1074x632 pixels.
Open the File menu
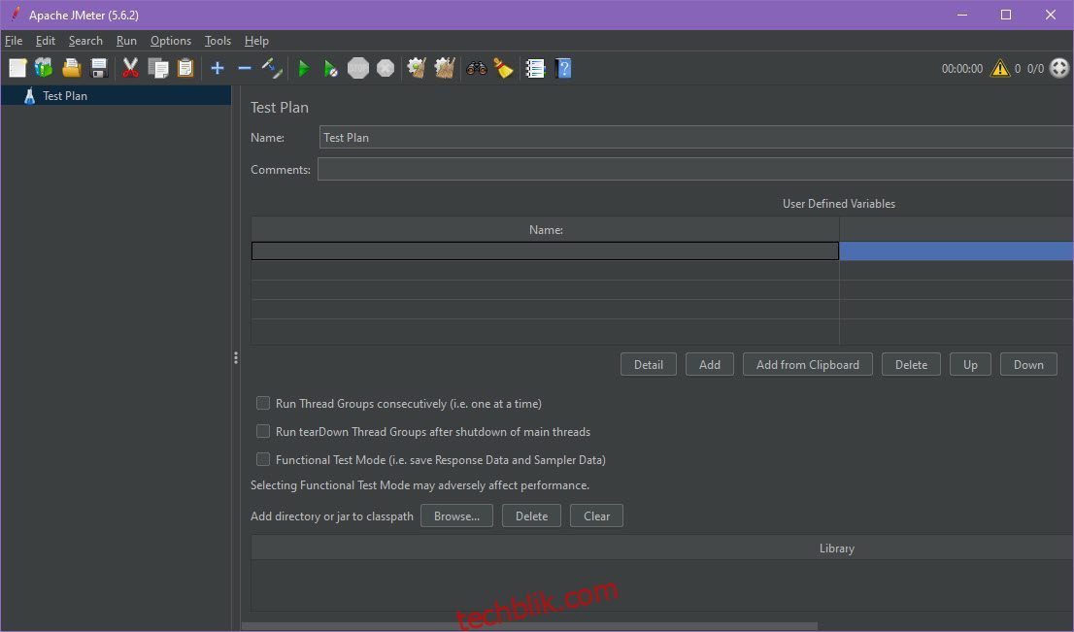(x=14, y=41)
